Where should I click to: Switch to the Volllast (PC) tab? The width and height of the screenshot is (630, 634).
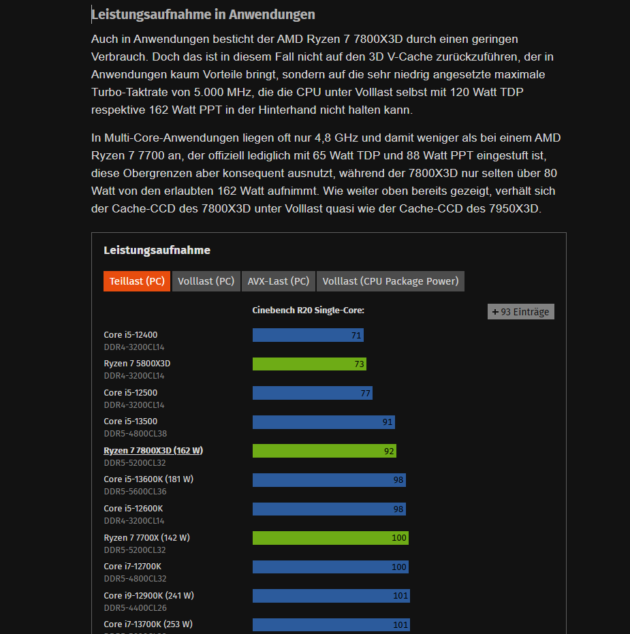tap(206, 281)
